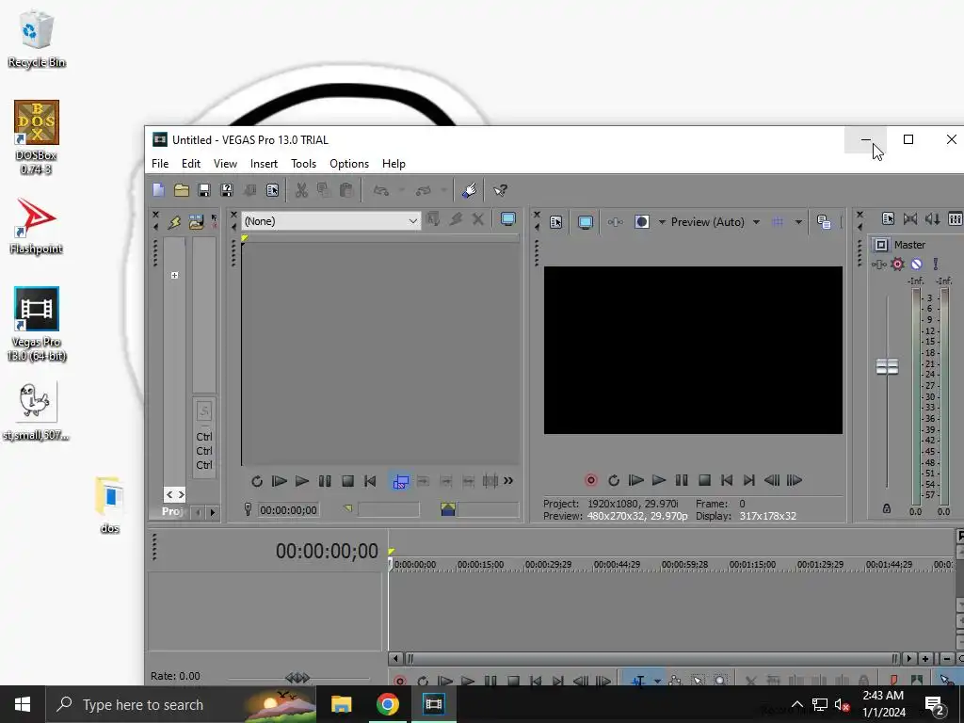Open the View menu
Screen dimensions: 964x723
coord(225,164)
